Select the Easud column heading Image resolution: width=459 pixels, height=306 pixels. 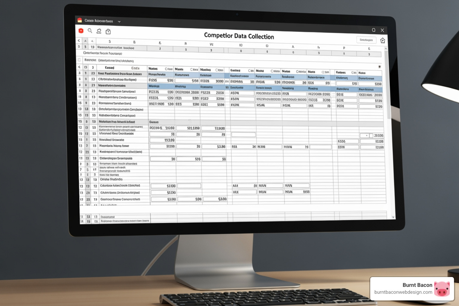tap(109, 68)
